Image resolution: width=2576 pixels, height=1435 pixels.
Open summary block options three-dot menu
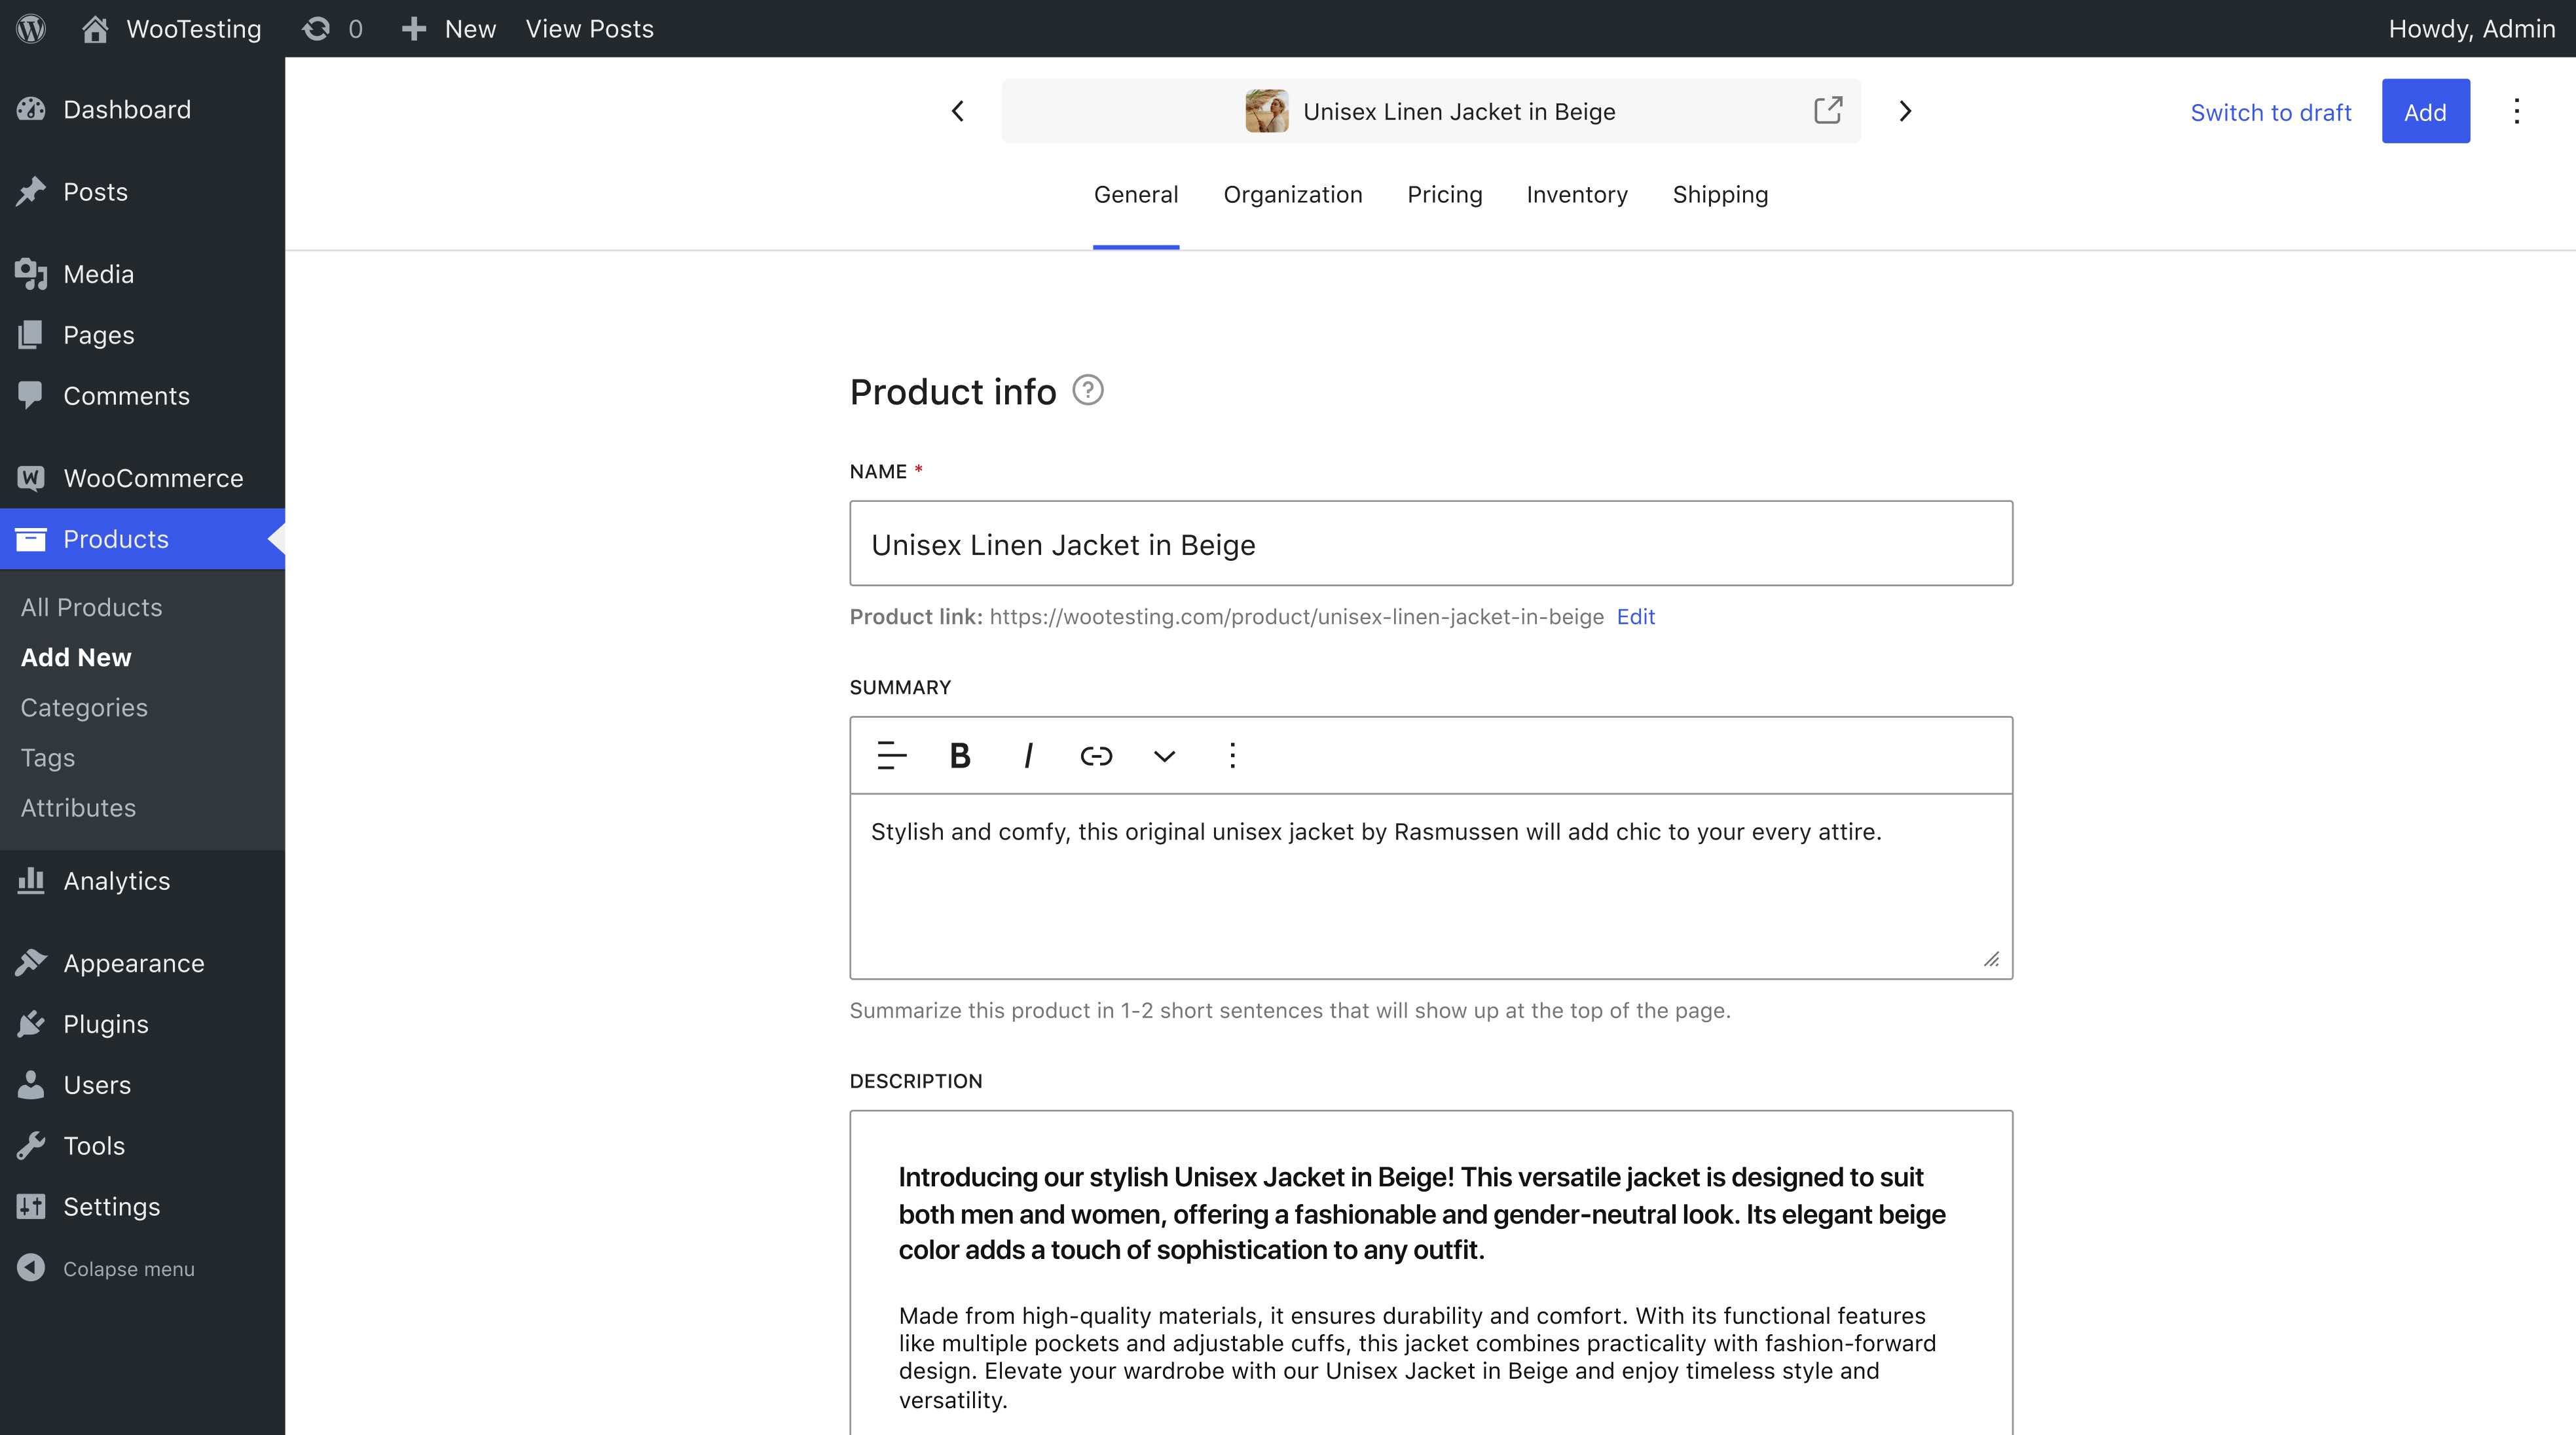pyautogui.click(x=1232, y=756)
